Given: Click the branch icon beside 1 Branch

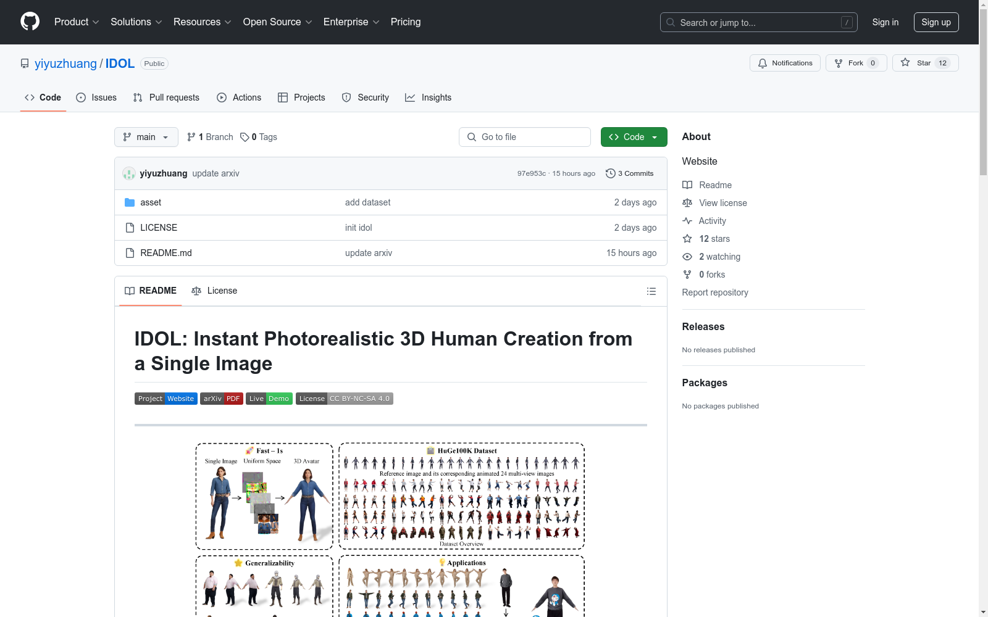Looking at the screenshot, I should (191, 137).
